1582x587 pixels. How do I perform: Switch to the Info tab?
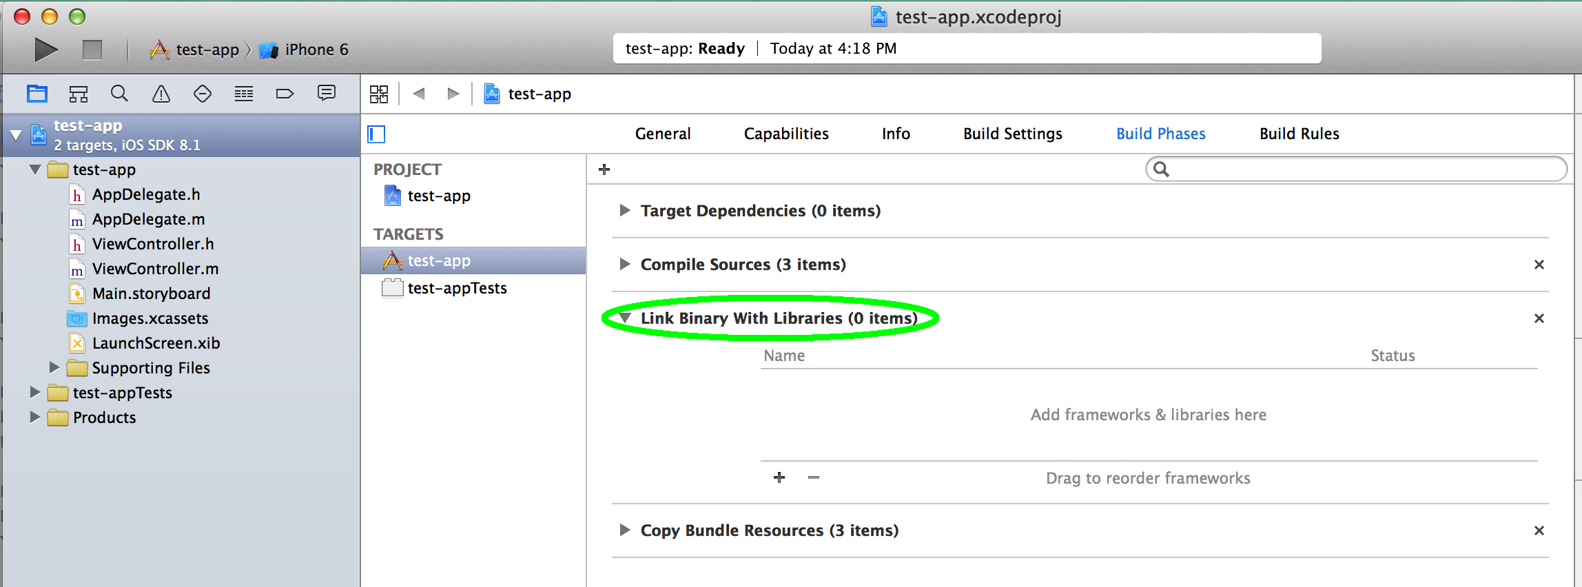tap(896, 134)
